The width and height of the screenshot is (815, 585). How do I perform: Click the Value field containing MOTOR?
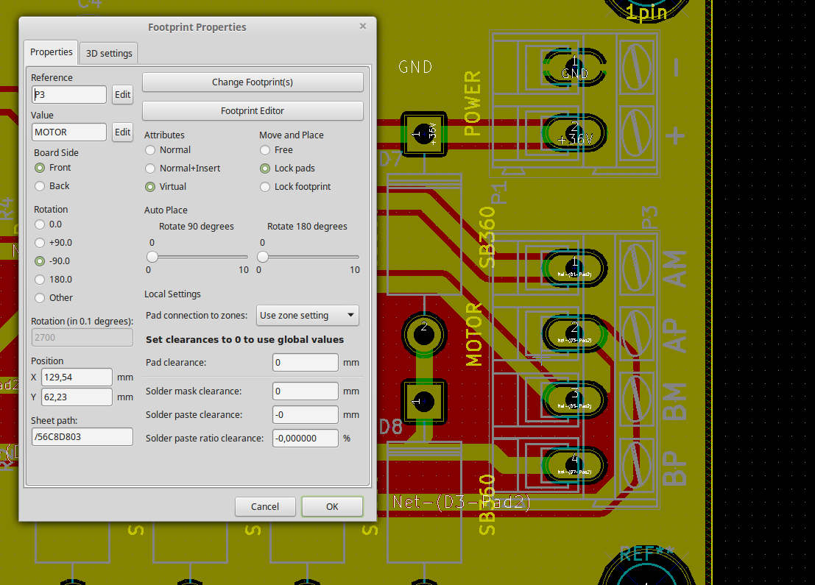click(69, 132)
